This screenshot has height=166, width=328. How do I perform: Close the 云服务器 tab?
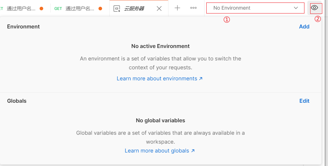click(159, 9)
